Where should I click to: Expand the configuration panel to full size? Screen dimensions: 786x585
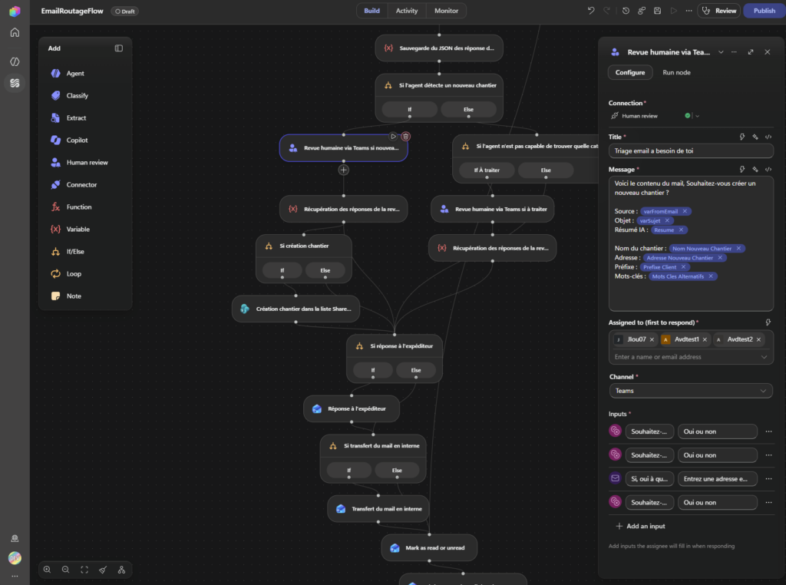(x=751, y=51)
